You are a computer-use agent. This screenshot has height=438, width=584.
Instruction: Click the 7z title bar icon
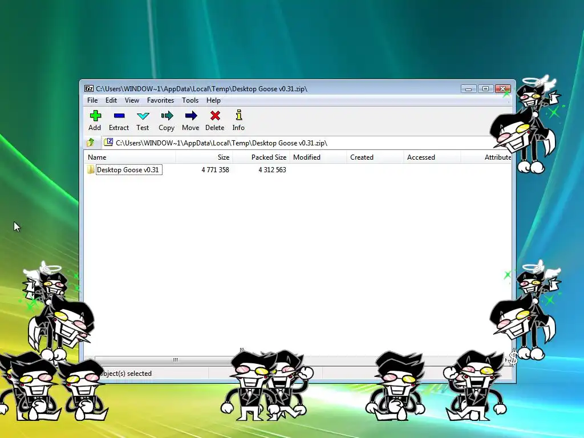(89, 88)
